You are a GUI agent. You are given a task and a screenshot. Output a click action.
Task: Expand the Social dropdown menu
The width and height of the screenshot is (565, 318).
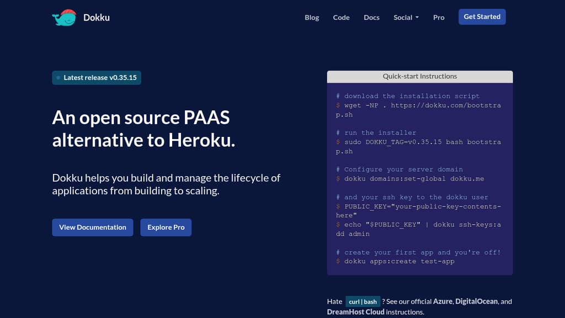pos(406,18)
